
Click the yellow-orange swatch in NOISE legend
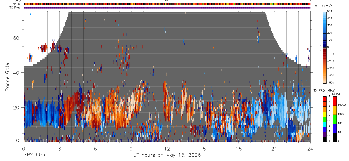pyautogui.click(x=335, y=110)
